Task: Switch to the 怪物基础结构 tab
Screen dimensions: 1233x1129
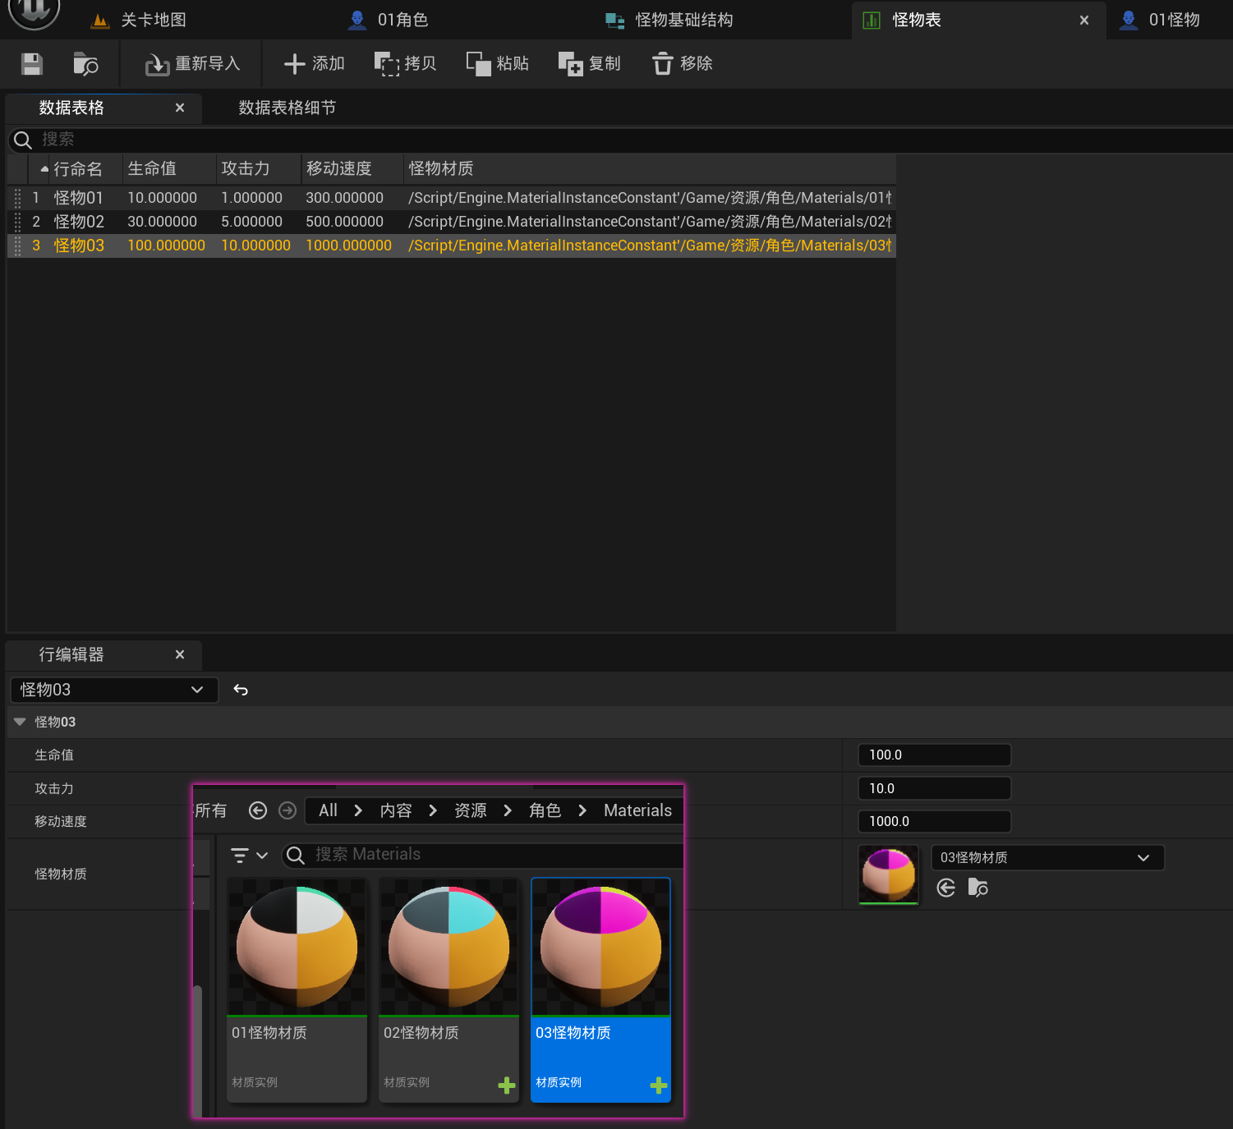Action: 683,20
